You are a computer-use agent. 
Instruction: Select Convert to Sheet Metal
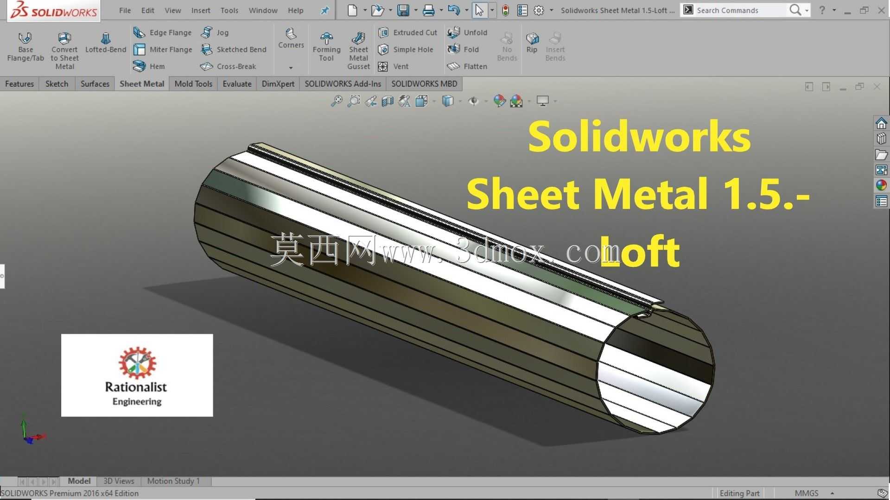64,51
